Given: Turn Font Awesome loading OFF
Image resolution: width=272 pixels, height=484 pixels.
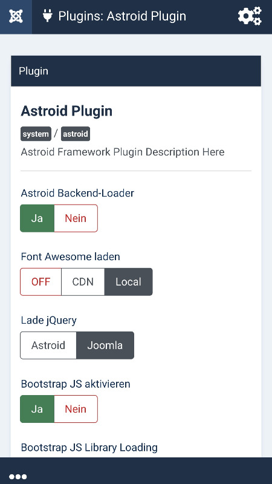Looking at the screenshot, I should coord(40,282).
